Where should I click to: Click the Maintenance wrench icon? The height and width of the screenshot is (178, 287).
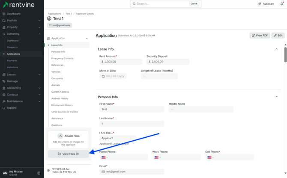click(4, 101)
